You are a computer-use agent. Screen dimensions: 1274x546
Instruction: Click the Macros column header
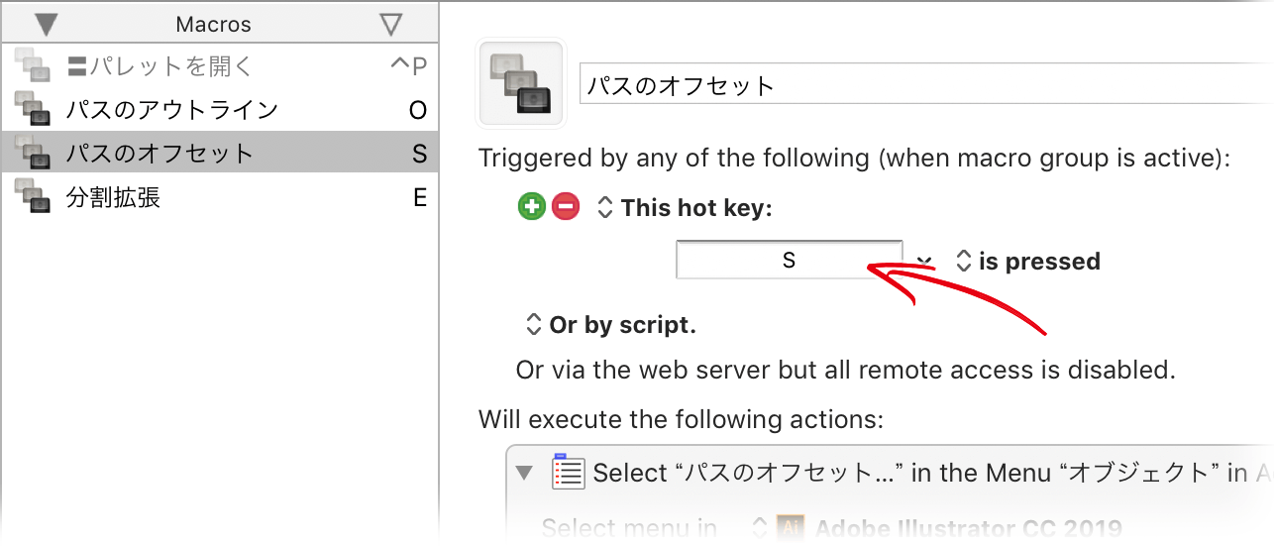tap(214, 24)
